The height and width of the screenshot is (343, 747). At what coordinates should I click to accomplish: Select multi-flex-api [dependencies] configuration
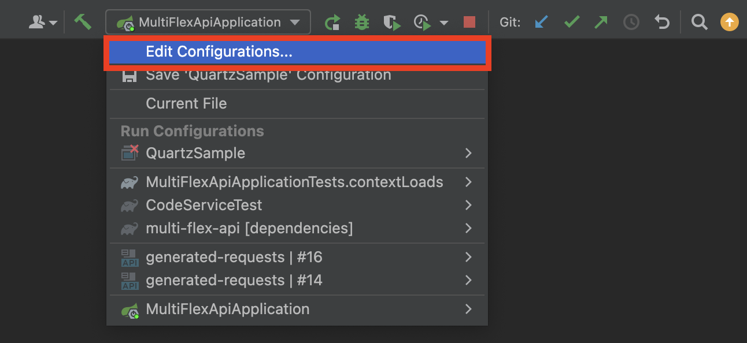(297, 228)
